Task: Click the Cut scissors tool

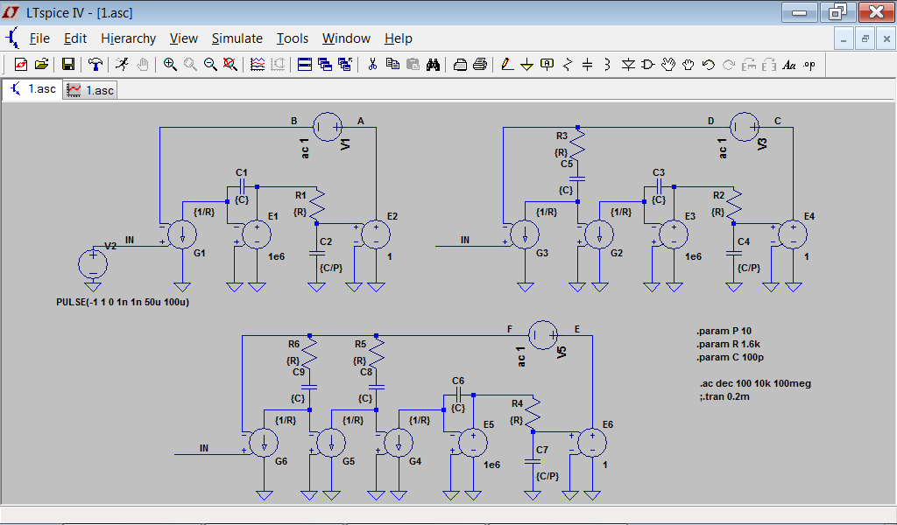Action: click(372, 65)
